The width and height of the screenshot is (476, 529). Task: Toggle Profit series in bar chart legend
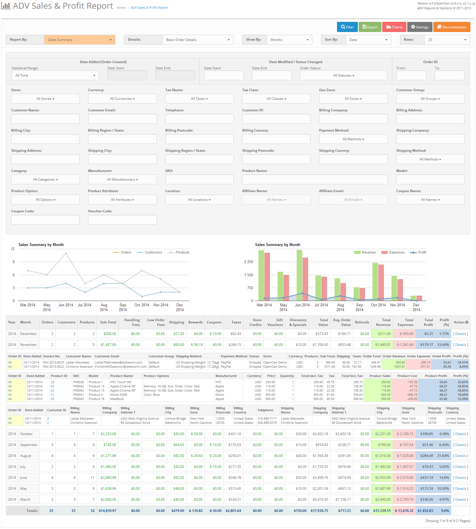[x=418, y=252]
